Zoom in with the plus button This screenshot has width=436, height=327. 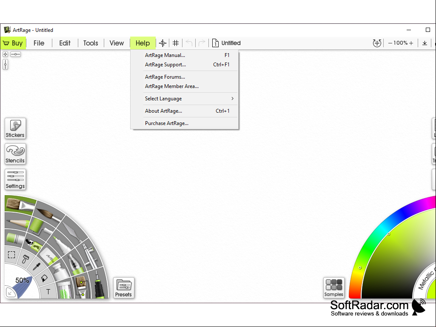[411, 43]
